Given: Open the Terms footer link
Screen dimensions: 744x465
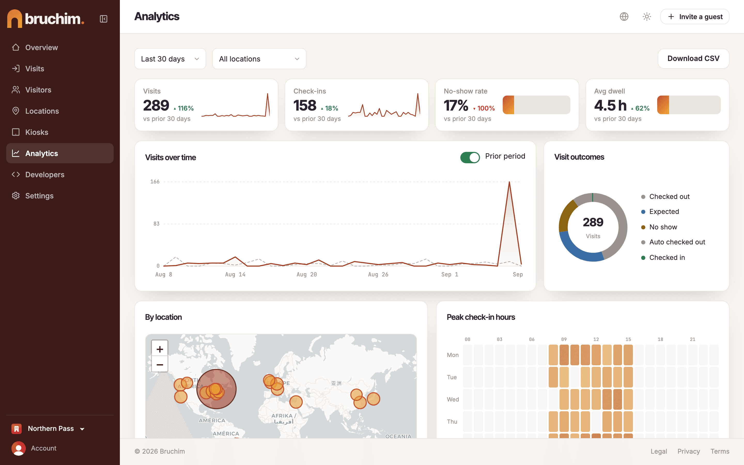Looking at the screenshot, I should click(719, 451).
